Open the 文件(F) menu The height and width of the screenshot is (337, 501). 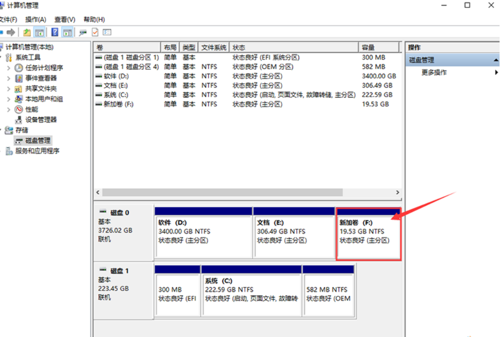(x=8, y=20)
